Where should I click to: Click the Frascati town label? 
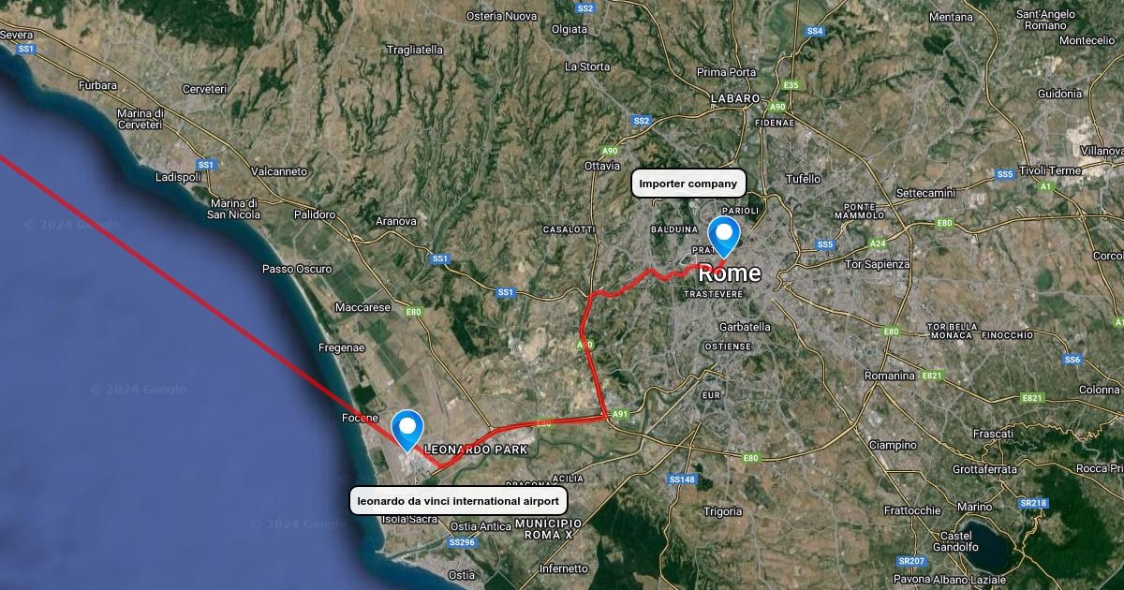click(993, 434)
